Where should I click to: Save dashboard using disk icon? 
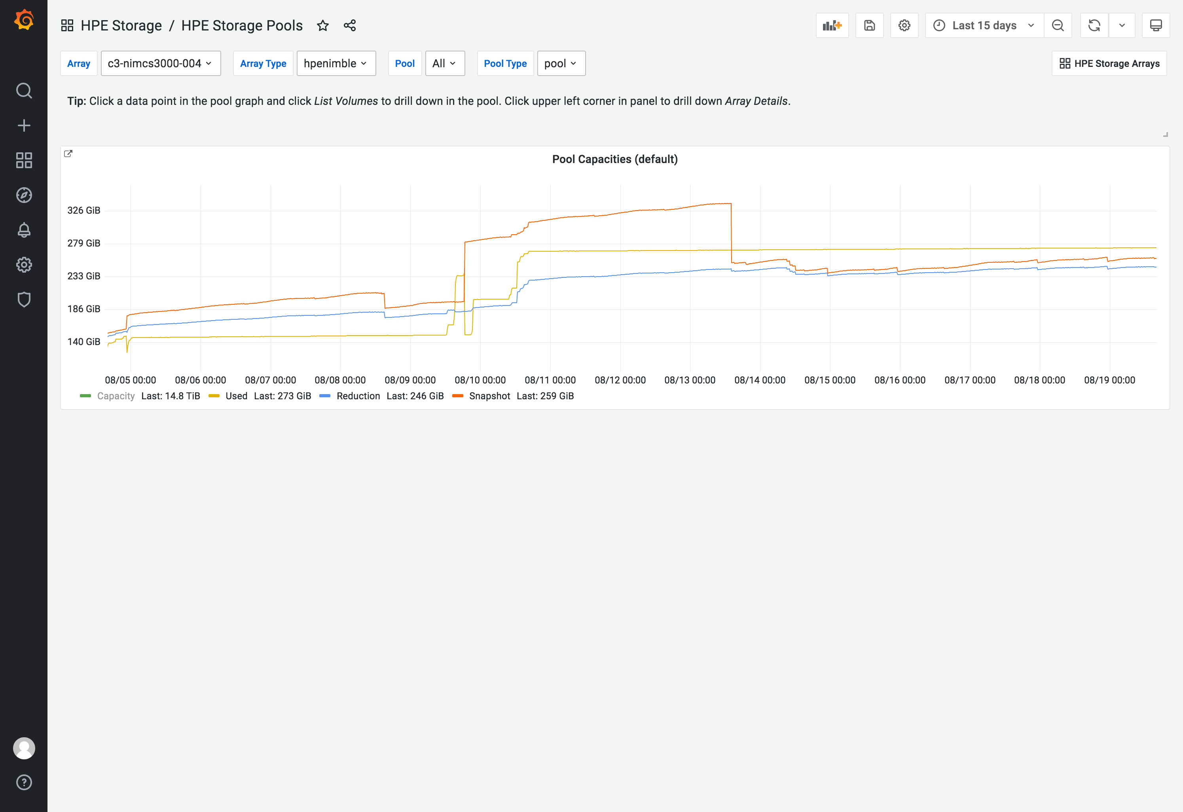[x=869, y=25]
